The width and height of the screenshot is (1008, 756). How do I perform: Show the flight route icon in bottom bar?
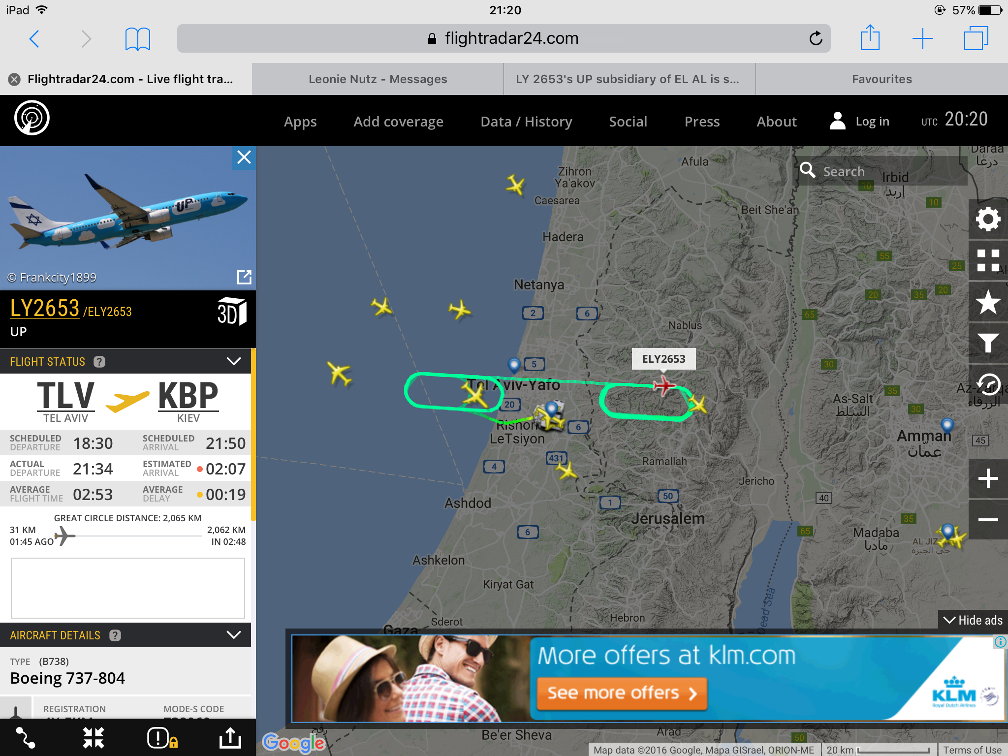[x=26, y=738]
